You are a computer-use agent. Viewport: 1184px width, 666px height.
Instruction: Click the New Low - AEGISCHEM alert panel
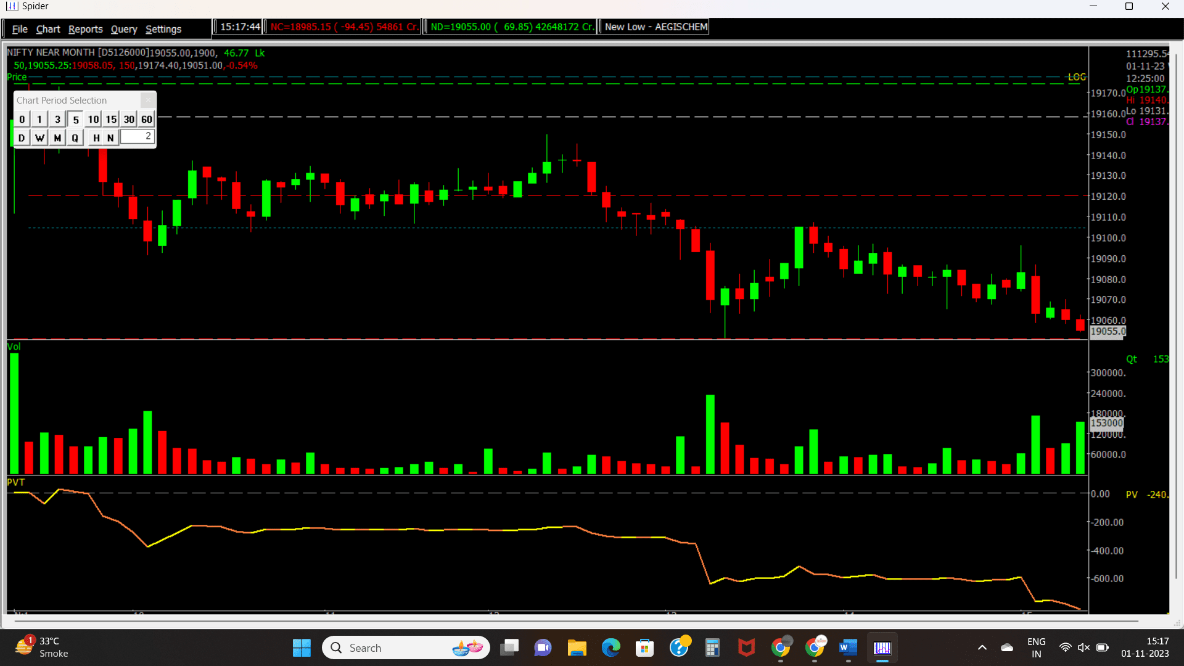[x=653, y=27]
